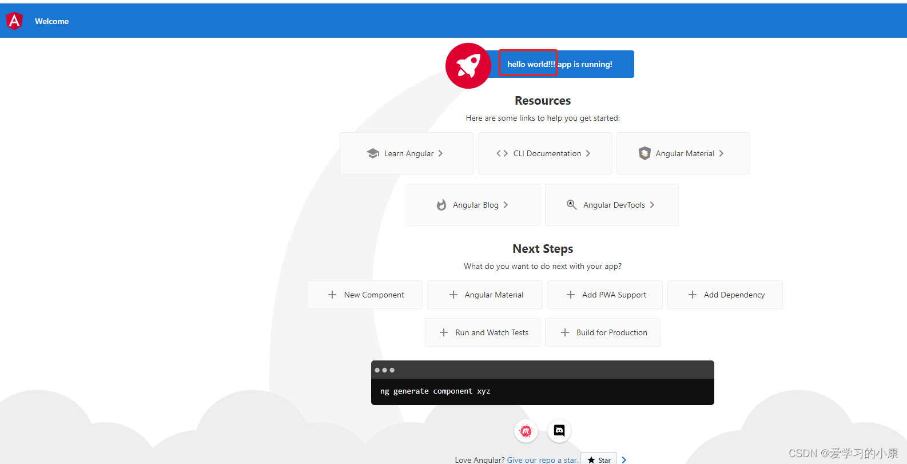The image size is (907, 464).
Task: Click the Welcome title in the toolbar
Action: (51, 21)
